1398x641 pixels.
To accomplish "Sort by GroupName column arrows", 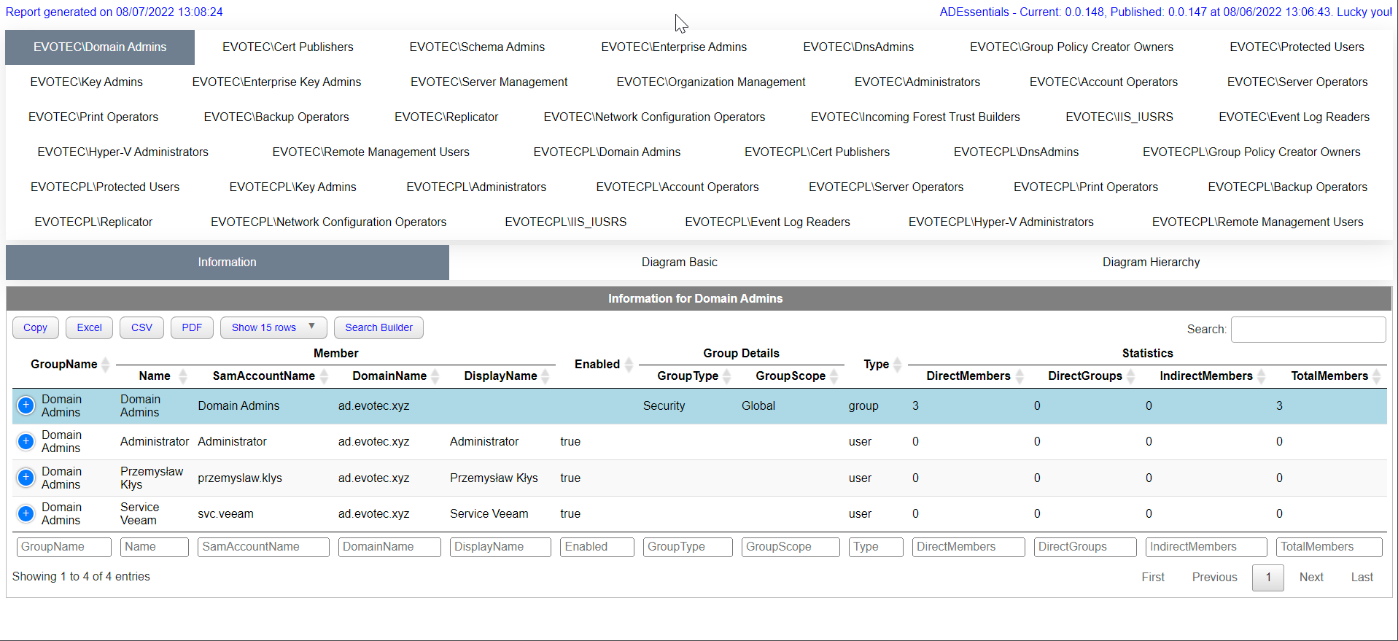I will [106, 364].
